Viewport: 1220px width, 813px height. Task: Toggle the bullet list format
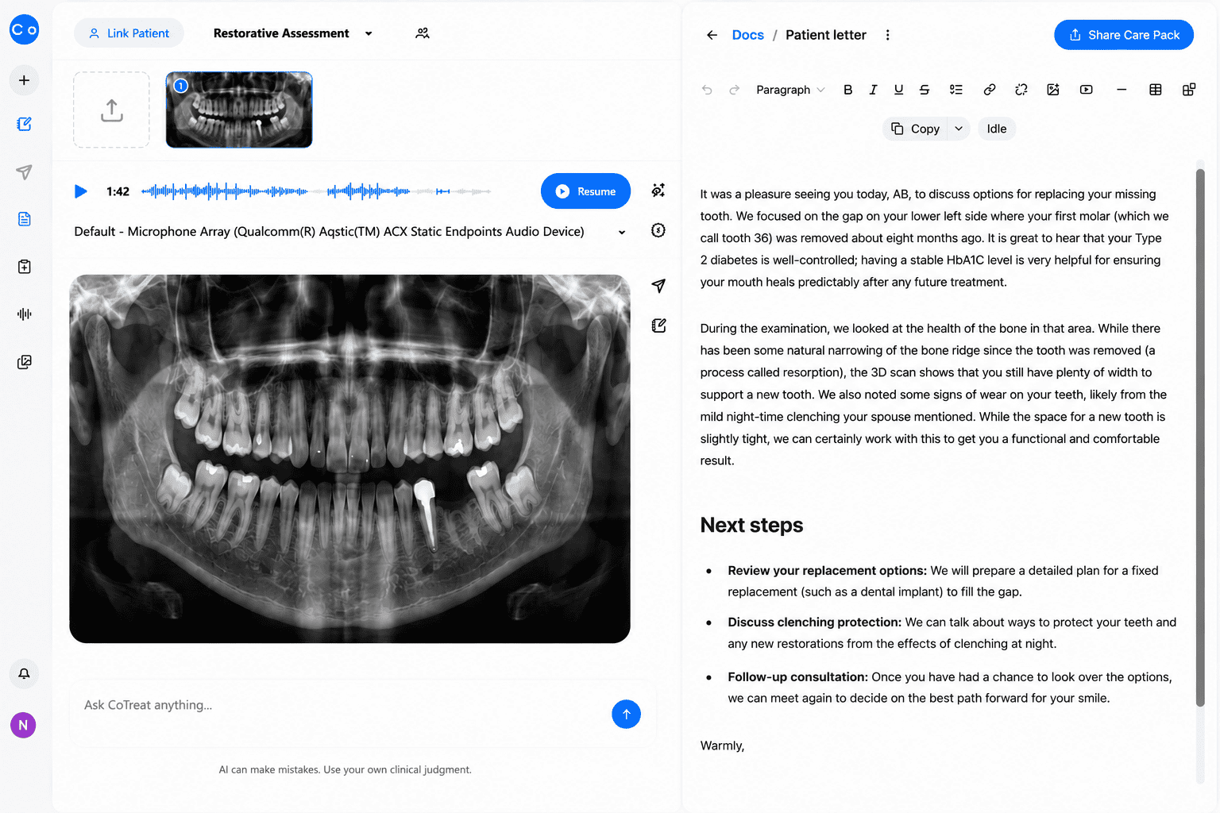click(956, 90)
